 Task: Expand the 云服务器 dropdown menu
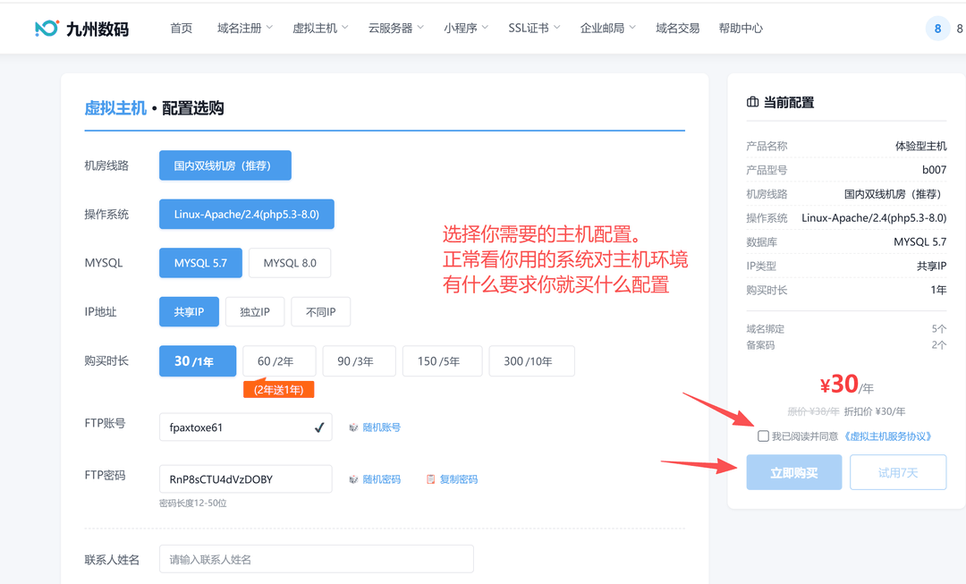tap(396, 29)
